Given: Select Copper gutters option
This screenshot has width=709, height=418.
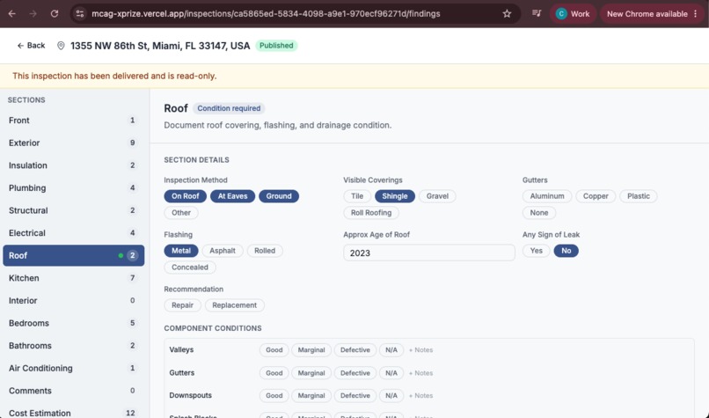Looking at the screenshot, I should (596, 196).
